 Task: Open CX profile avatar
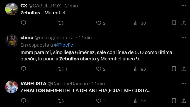click(x=11, y=9)
